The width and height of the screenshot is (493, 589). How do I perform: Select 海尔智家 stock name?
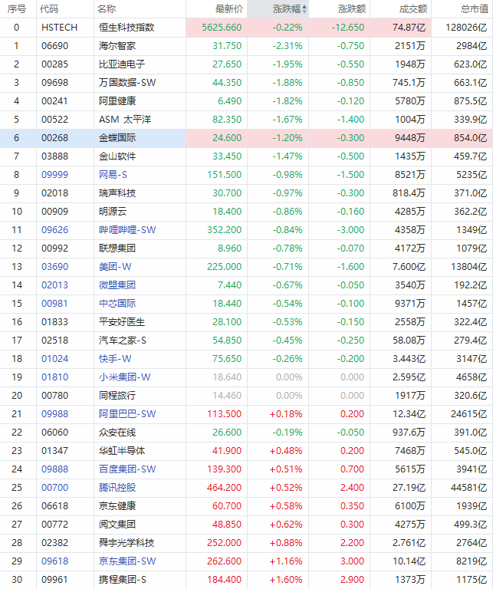(x=117, y=46)
